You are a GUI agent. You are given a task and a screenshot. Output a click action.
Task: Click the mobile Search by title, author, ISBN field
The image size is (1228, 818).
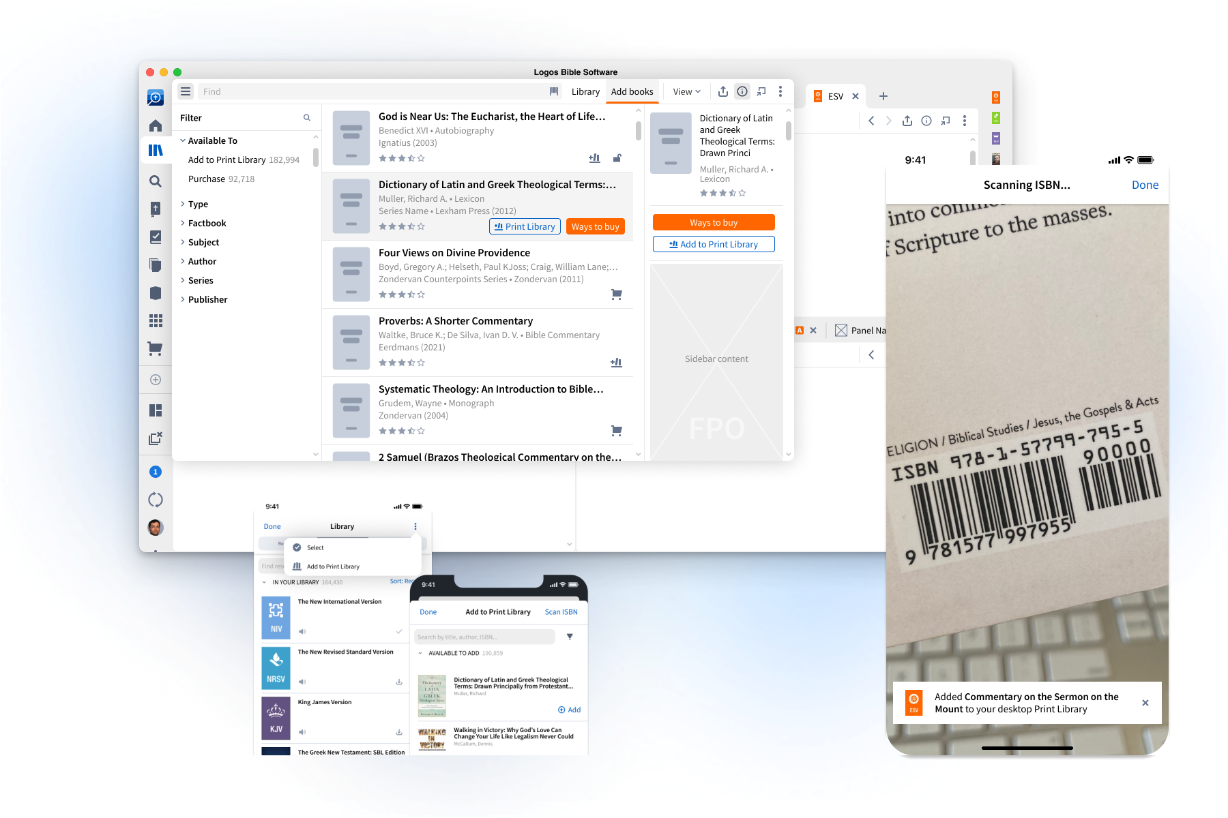pos(484,637)
